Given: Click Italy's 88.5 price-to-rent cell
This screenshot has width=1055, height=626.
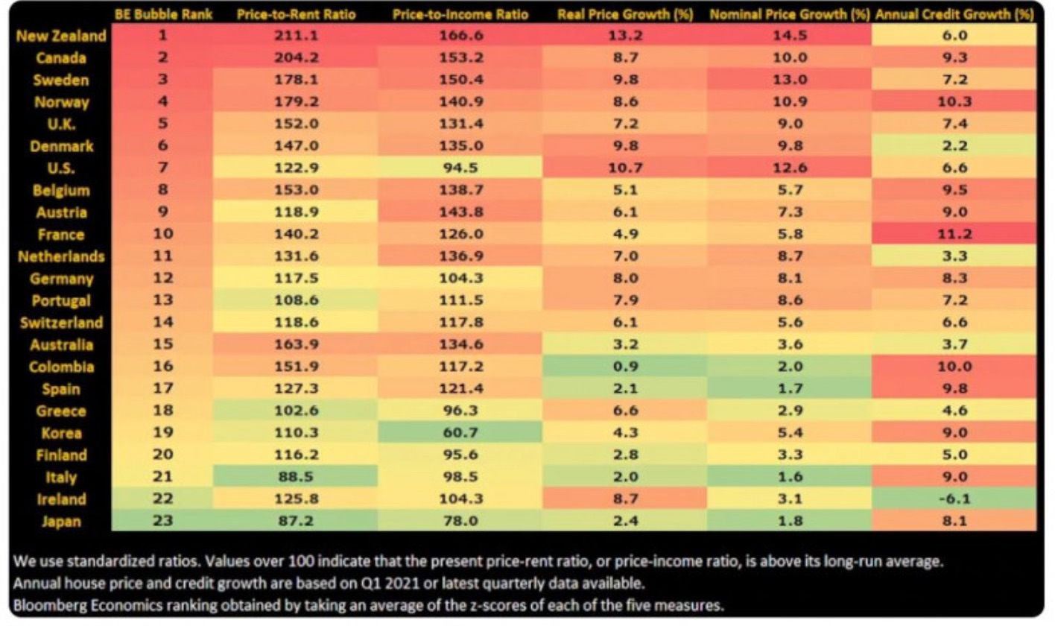Looking at the screenshot, I should 294,477.
